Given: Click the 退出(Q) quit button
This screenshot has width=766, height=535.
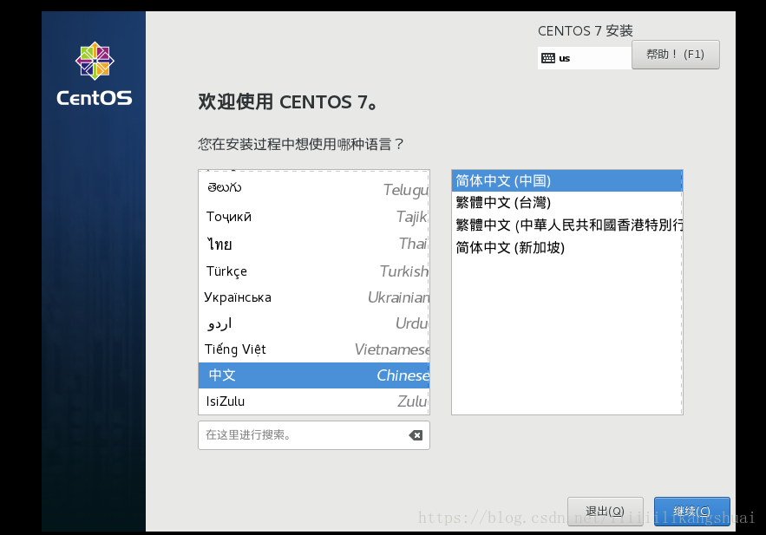Looking at the screenshot, I should tap(606, 511).
